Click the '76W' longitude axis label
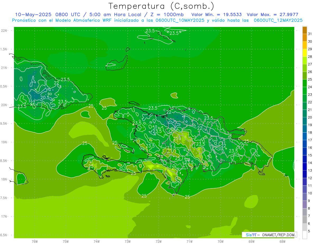This screenshot has height=245, width=317. tap(35, 241)
